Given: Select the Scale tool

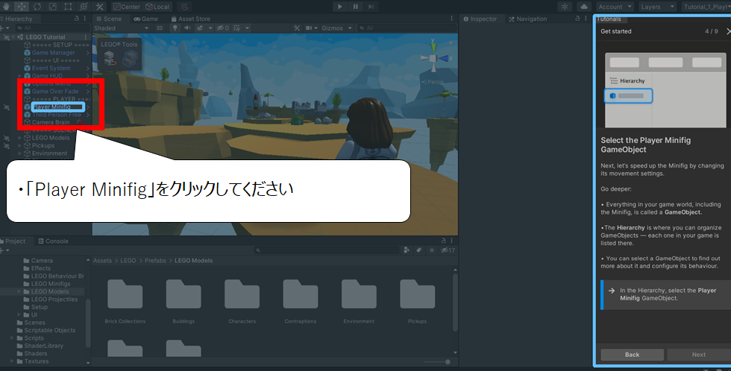Looking at the screenshot, I should tap(53, 7).
